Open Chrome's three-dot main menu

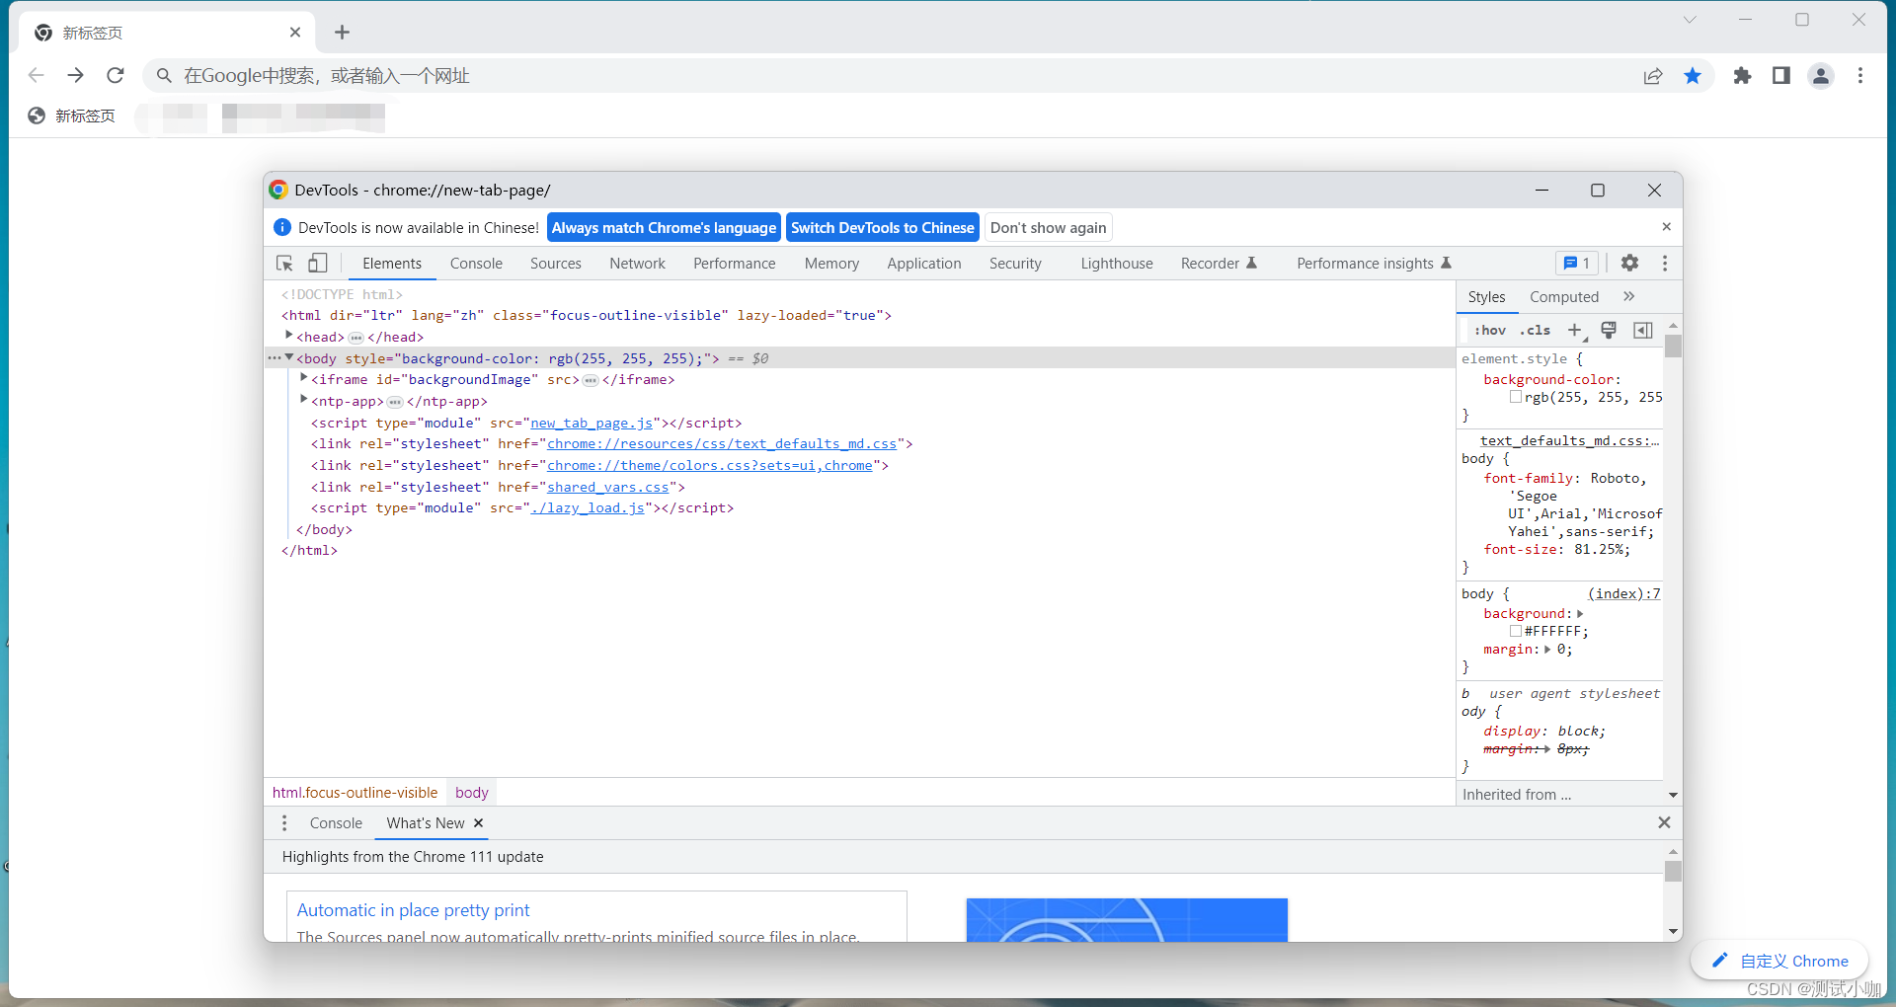tap(1860, 76)
